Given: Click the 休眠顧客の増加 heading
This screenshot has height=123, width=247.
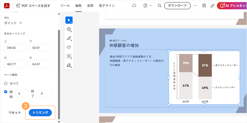Looking at the screenshot, I should (x=124, y=46).
